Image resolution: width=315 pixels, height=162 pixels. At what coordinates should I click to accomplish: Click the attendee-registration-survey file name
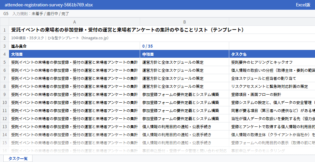[49, 5]
